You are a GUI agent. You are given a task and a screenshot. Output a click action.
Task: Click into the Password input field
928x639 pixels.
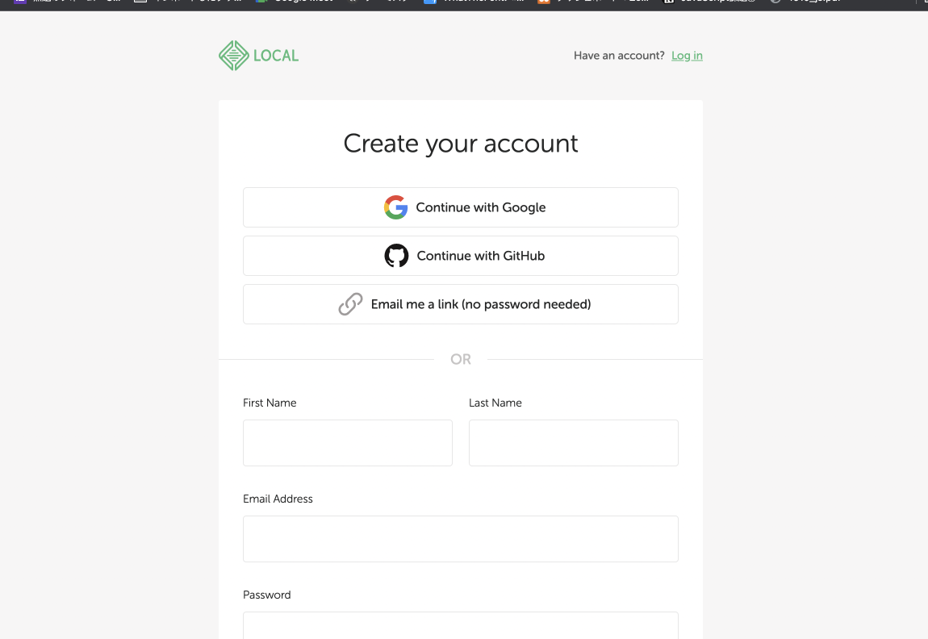tap(461, 625)
